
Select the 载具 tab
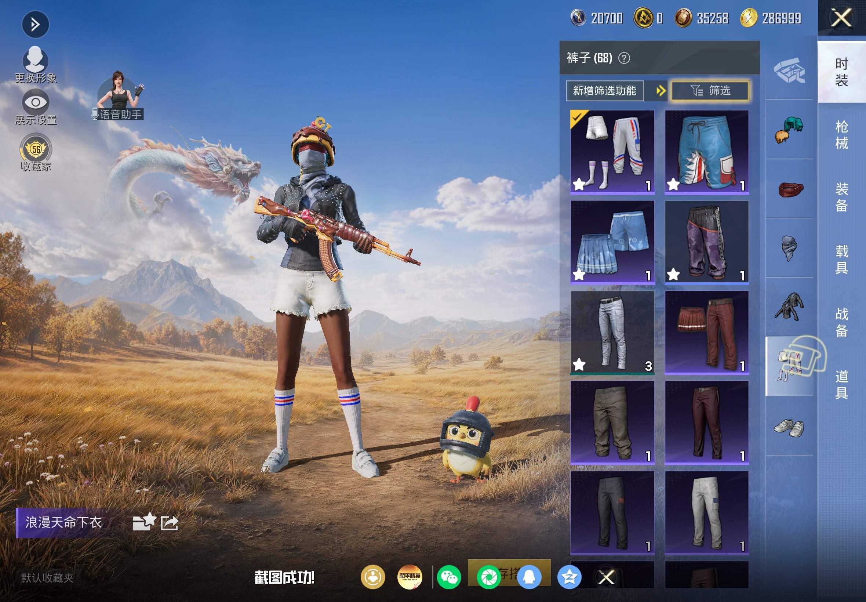[x=841, y=260]
